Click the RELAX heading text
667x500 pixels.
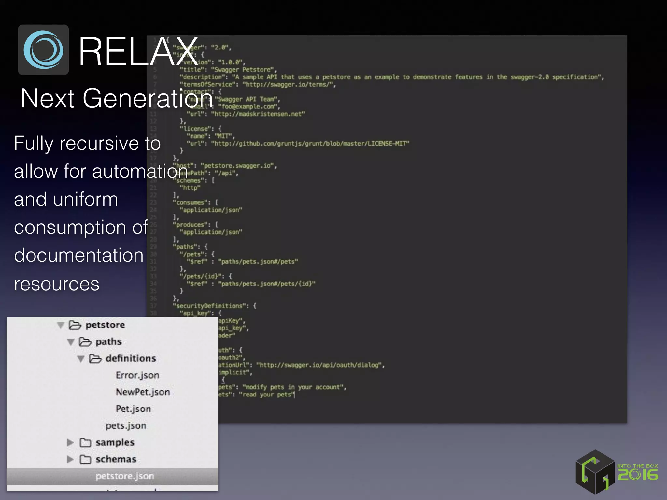point(138,51)
